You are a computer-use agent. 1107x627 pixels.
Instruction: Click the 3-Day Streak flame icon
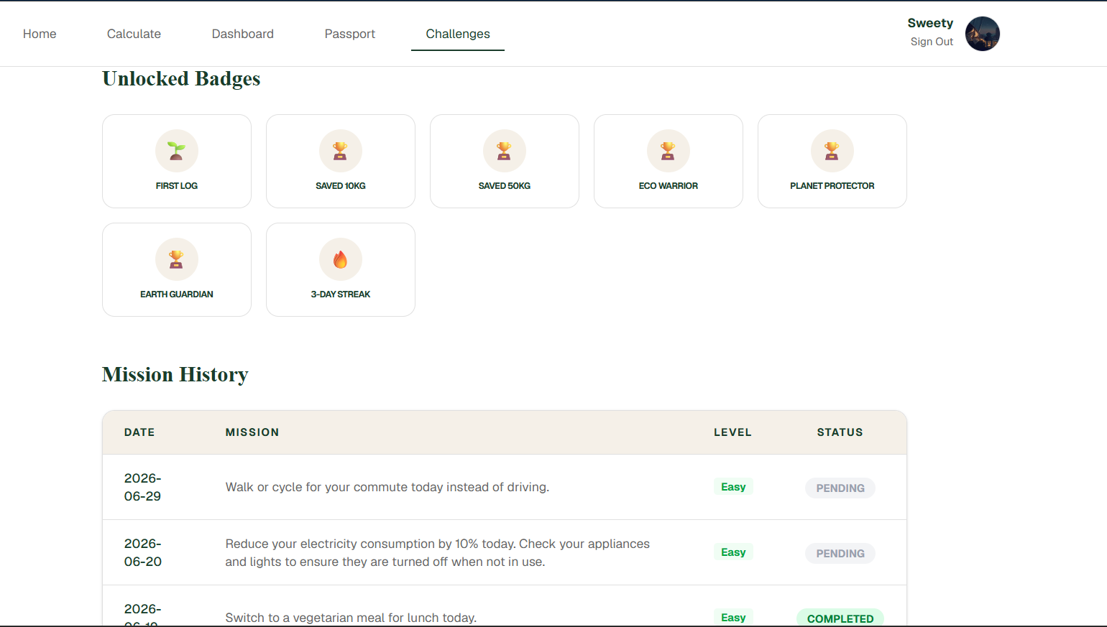341,259
